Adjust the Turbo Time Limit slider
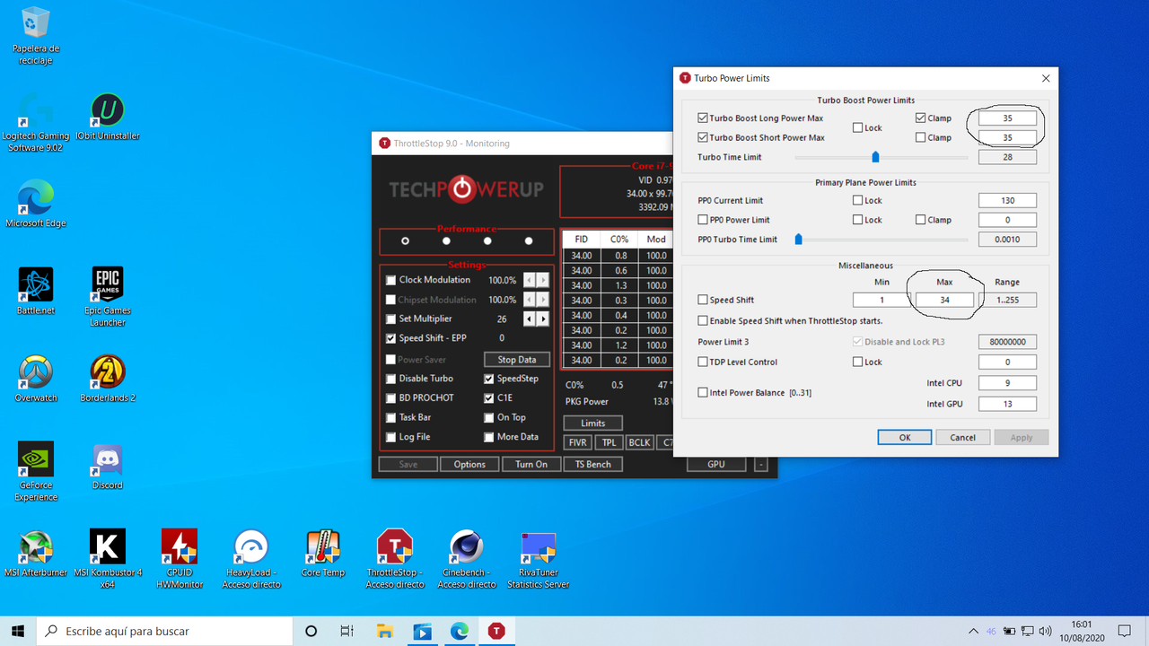The width and height of the screenshot is (1149, 646). [x=875, y=157]
